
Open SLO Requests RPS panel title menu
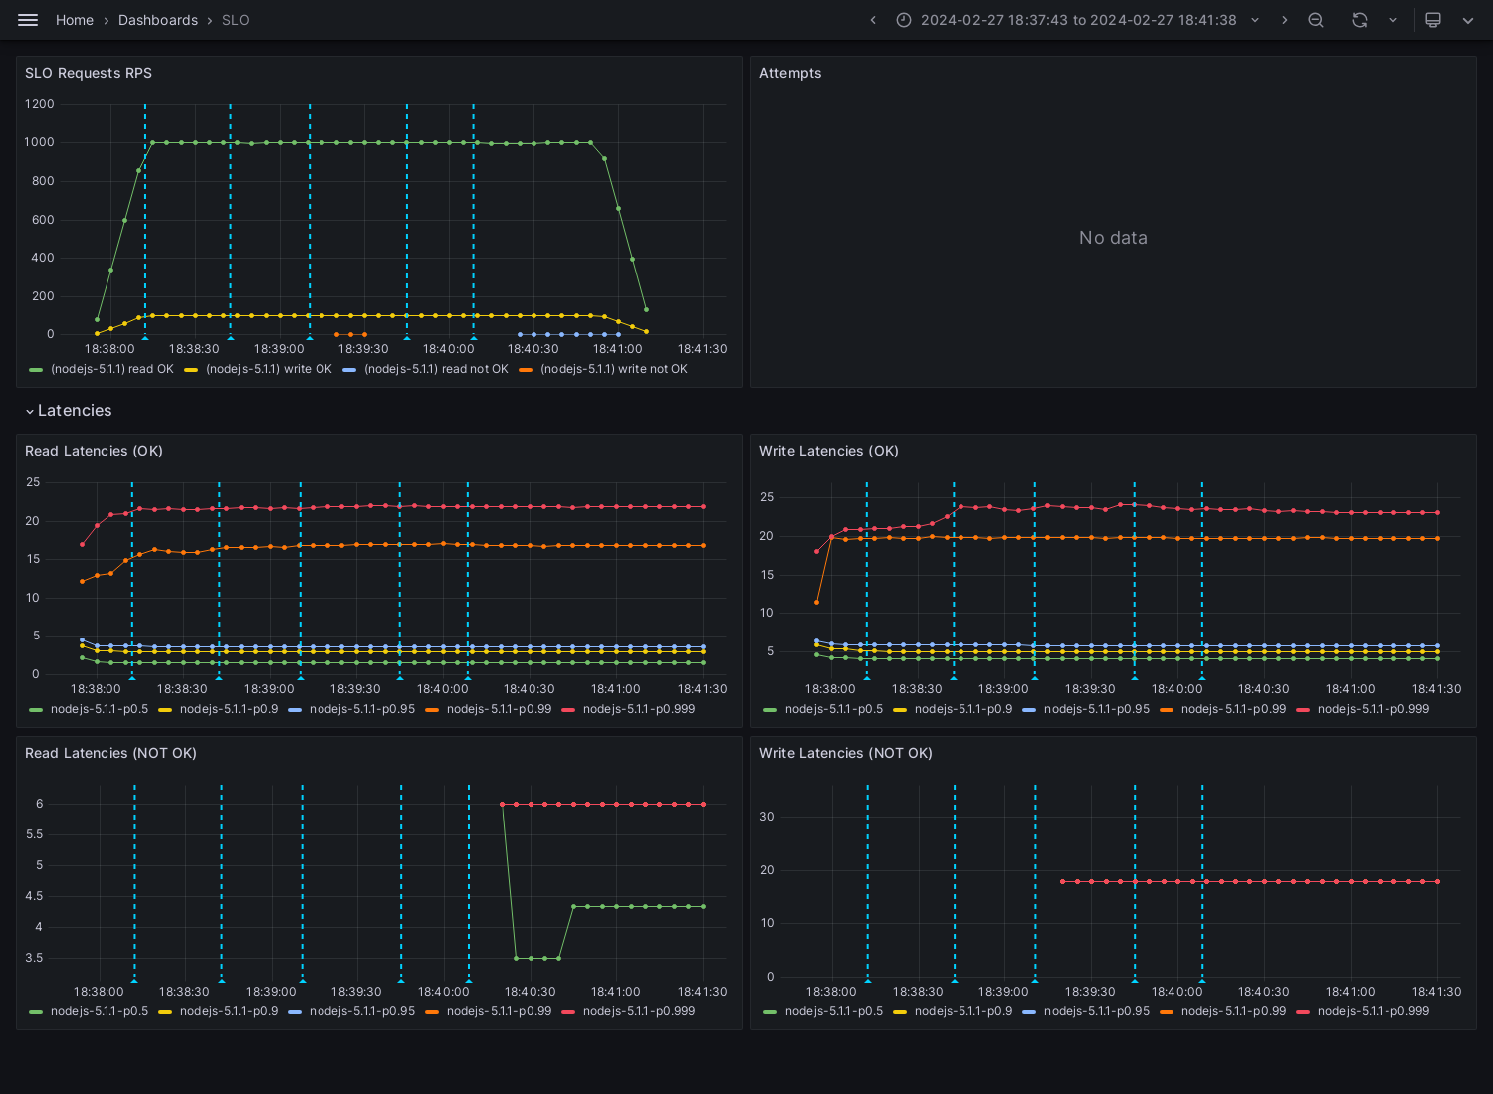pyautogui.click(x=89, y=73)
